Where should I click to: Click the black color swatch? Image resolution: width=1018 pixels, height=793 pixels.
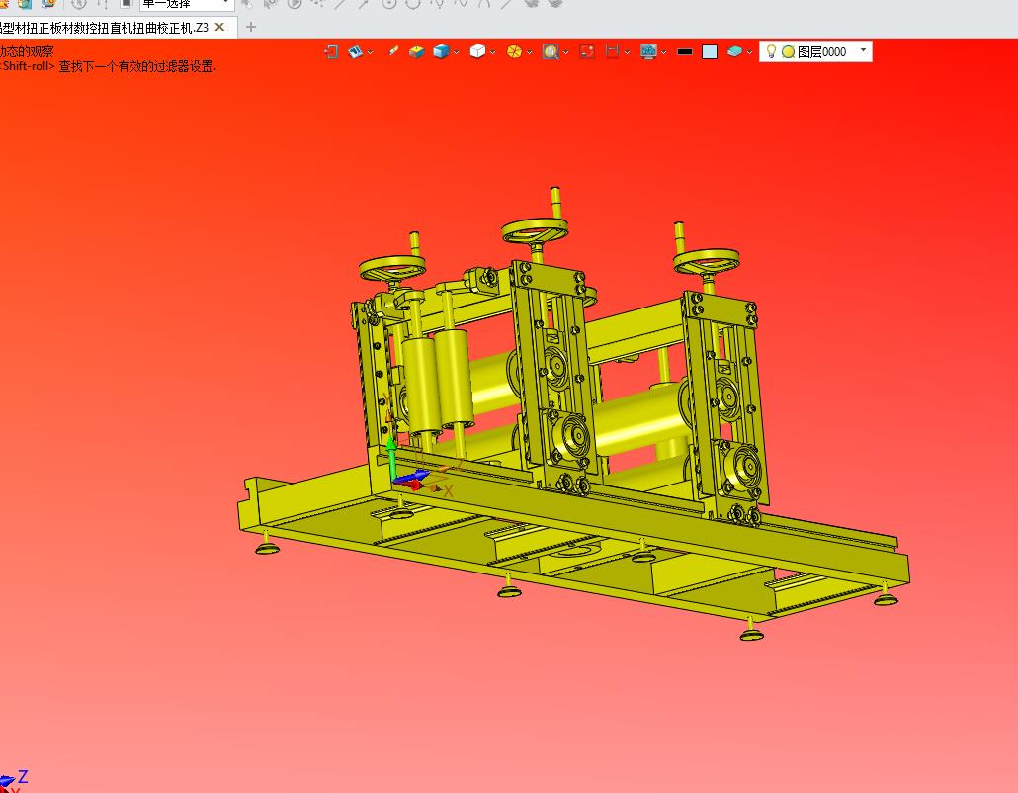coord(684,51)
